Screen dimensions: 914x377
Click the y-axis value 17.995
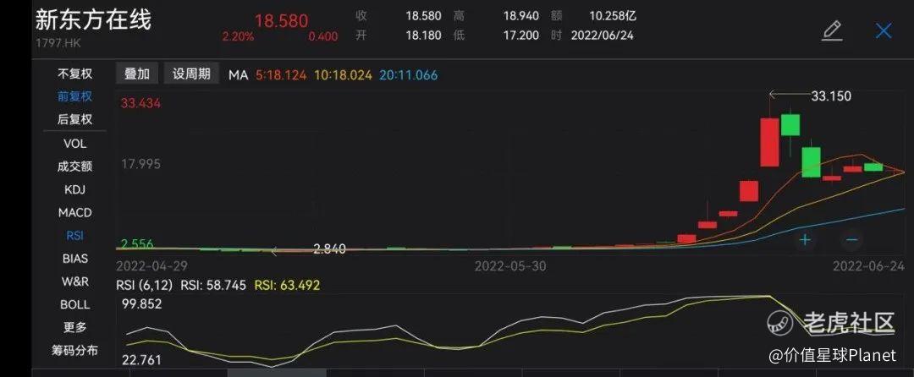(x=140, y=164)
